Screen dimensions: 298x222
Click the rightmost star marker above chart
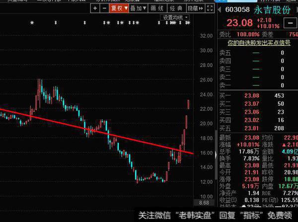(x=188, y=23)
